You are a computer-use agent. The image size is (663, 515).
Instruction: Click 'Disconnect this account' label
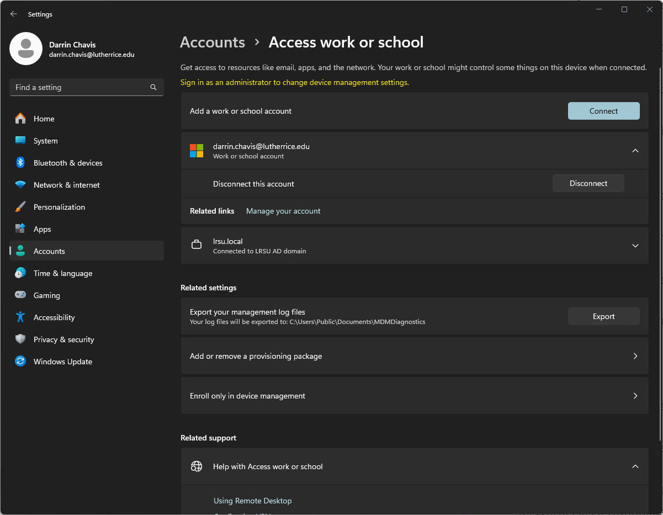point(253,184)
